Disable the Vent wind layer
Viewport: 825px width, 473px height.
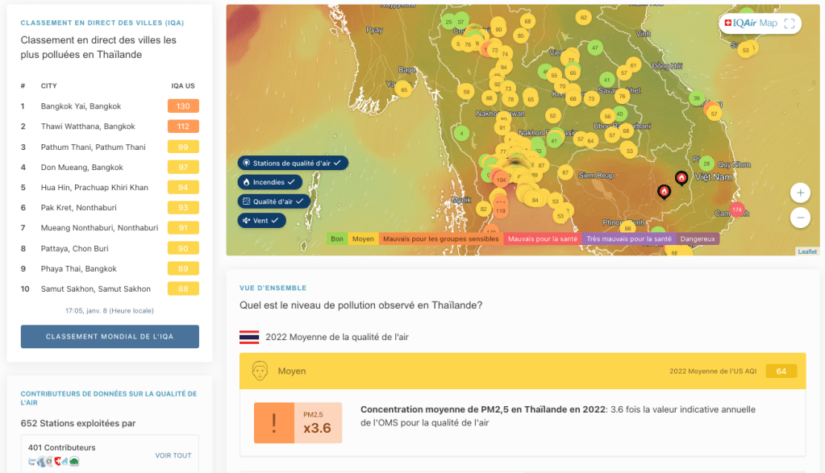coord(262,219)
